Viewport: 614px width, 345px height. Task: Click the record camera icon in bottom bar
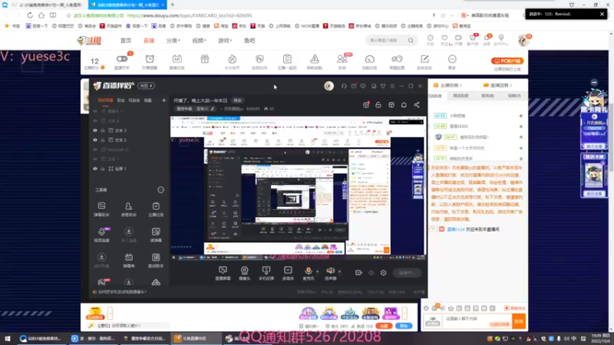click(x=358, y=273)
